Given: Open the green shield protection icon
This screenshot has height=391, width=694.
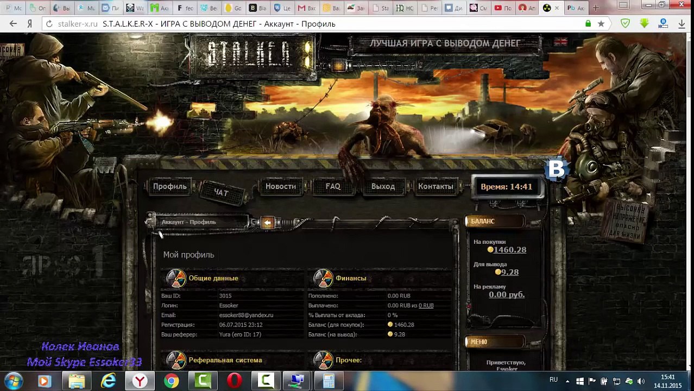Looking at the screenshot, I should [625, 24].
